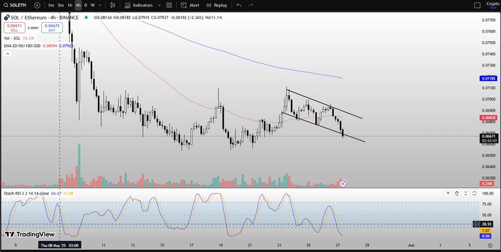The width and height of the screenshot is (501, 252).
Task: Open the Indicators dialog
Action: click(x=139, y=5)
